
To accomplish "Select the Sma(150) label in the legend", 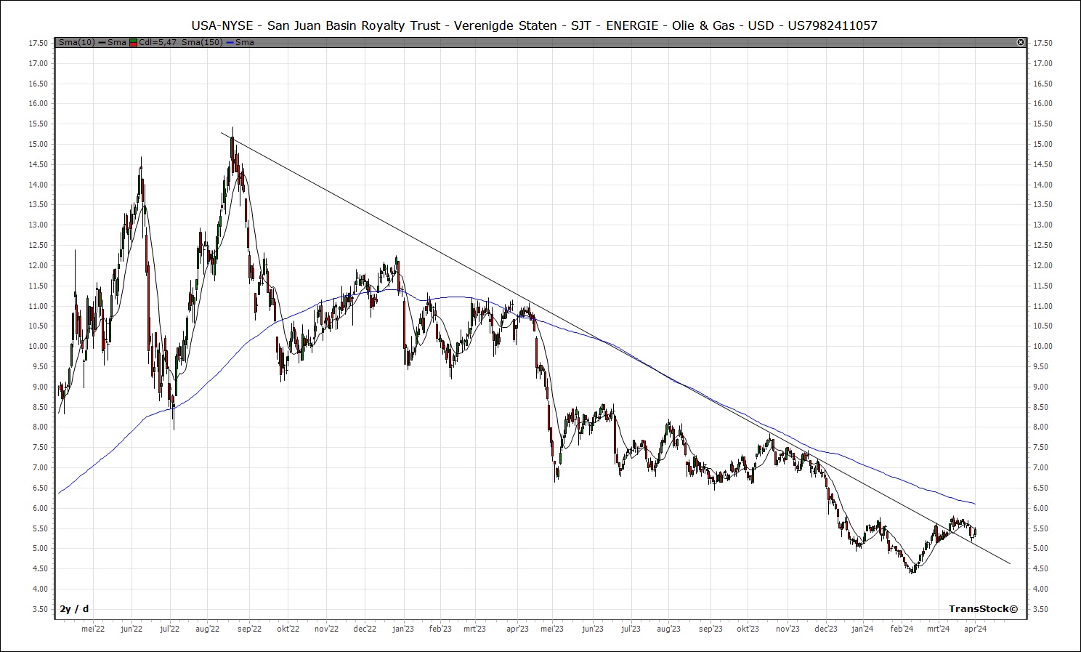I will pyautogui.click(x=201, y=43).
